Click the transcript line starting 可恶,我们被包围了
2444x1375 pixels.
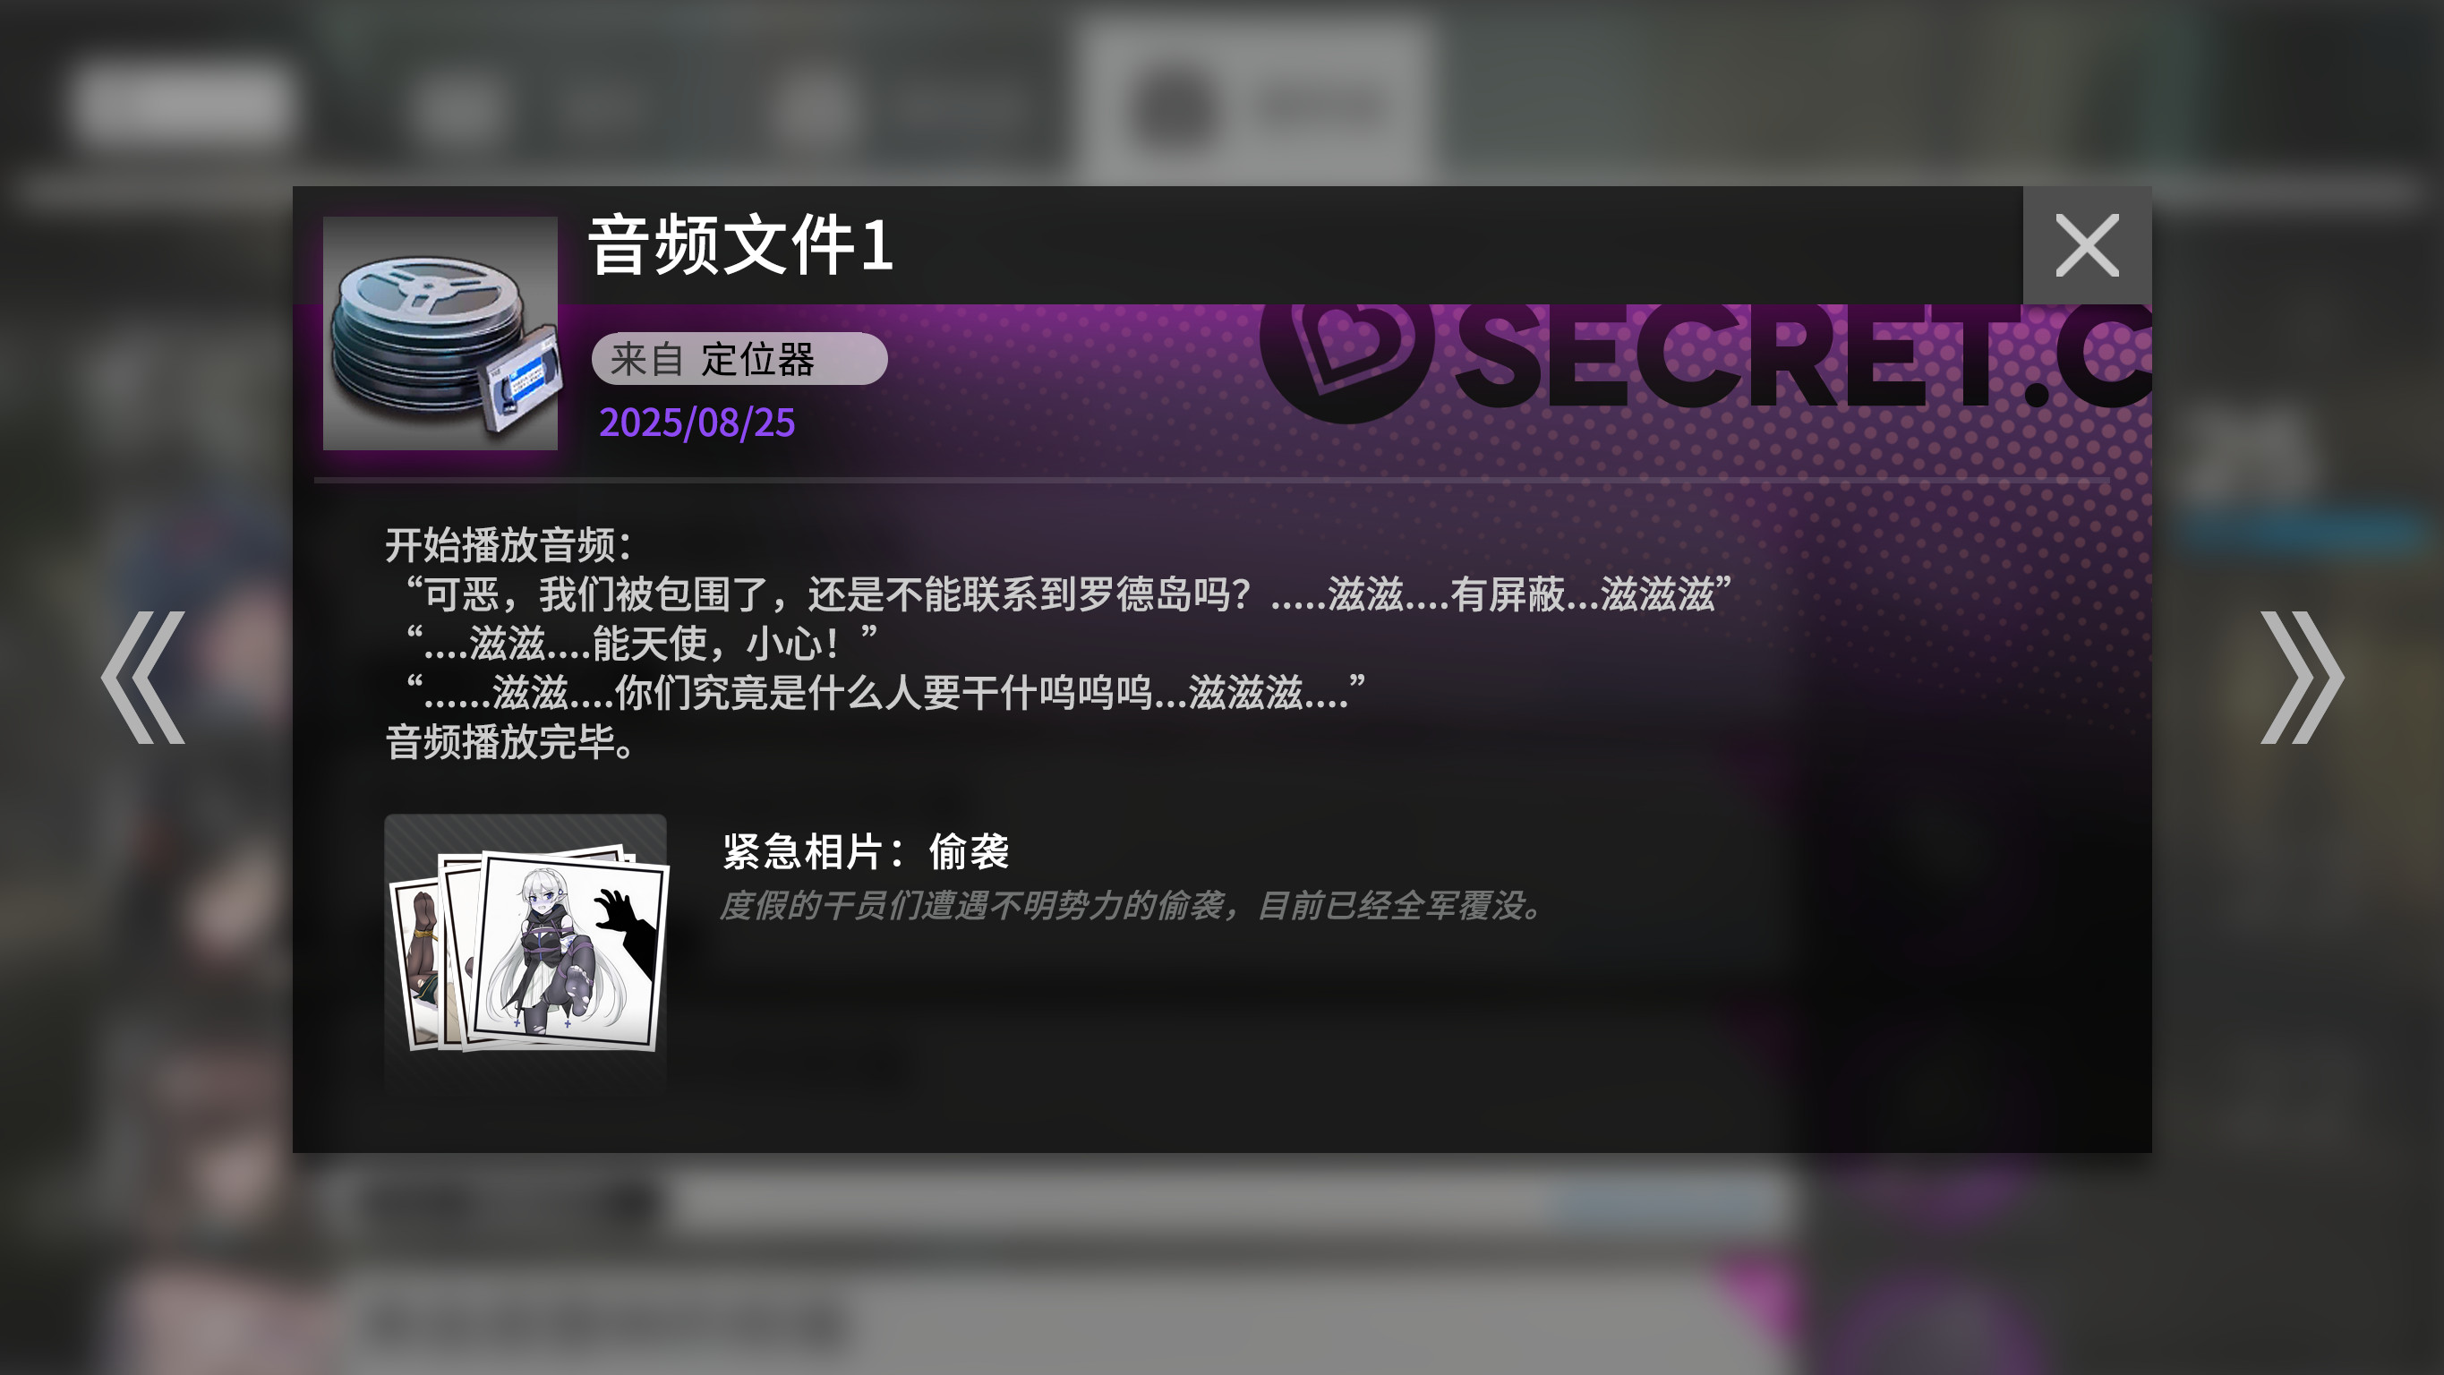pos(1068,595)
